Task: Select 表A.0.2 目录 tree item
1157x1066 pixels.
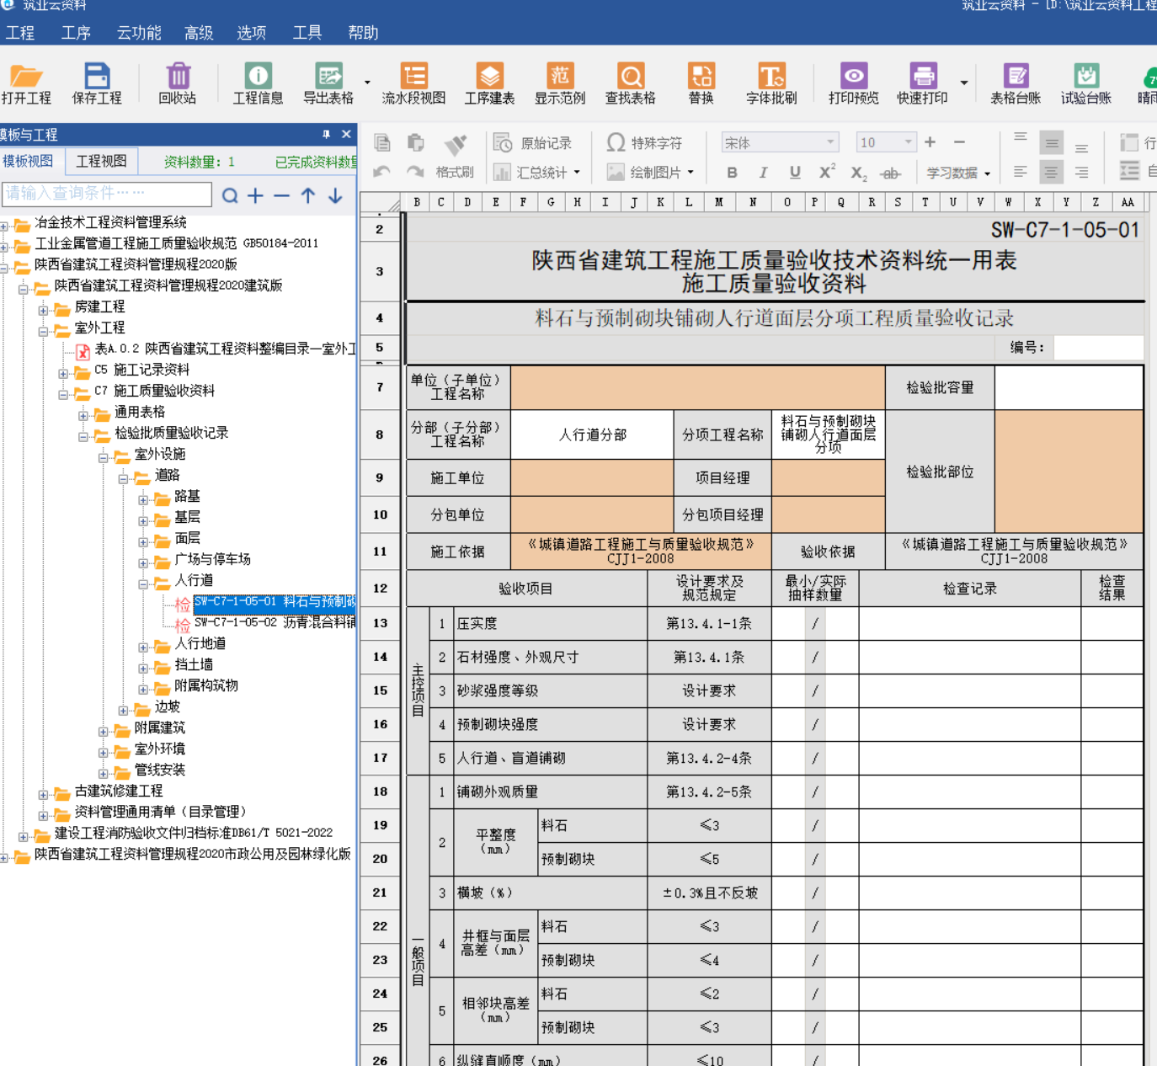Action: click(x=225, y=349)
